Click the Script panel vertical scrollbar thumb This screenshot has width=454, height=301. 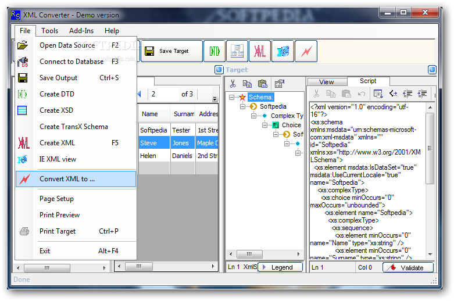pos(430,148)
